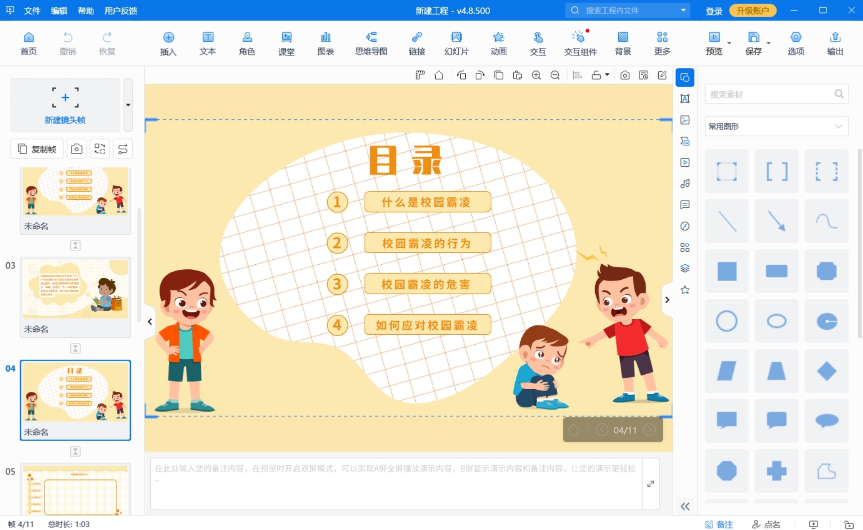Expand the notes area with diagonal arrow

click(651, 484)
